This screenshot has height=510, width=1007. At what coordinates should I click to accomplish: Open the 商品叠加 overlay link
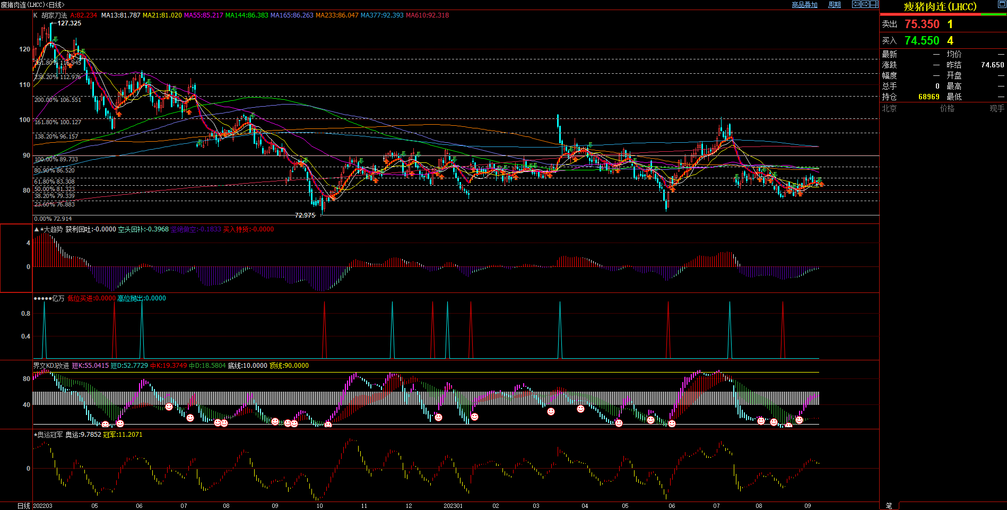804,5
